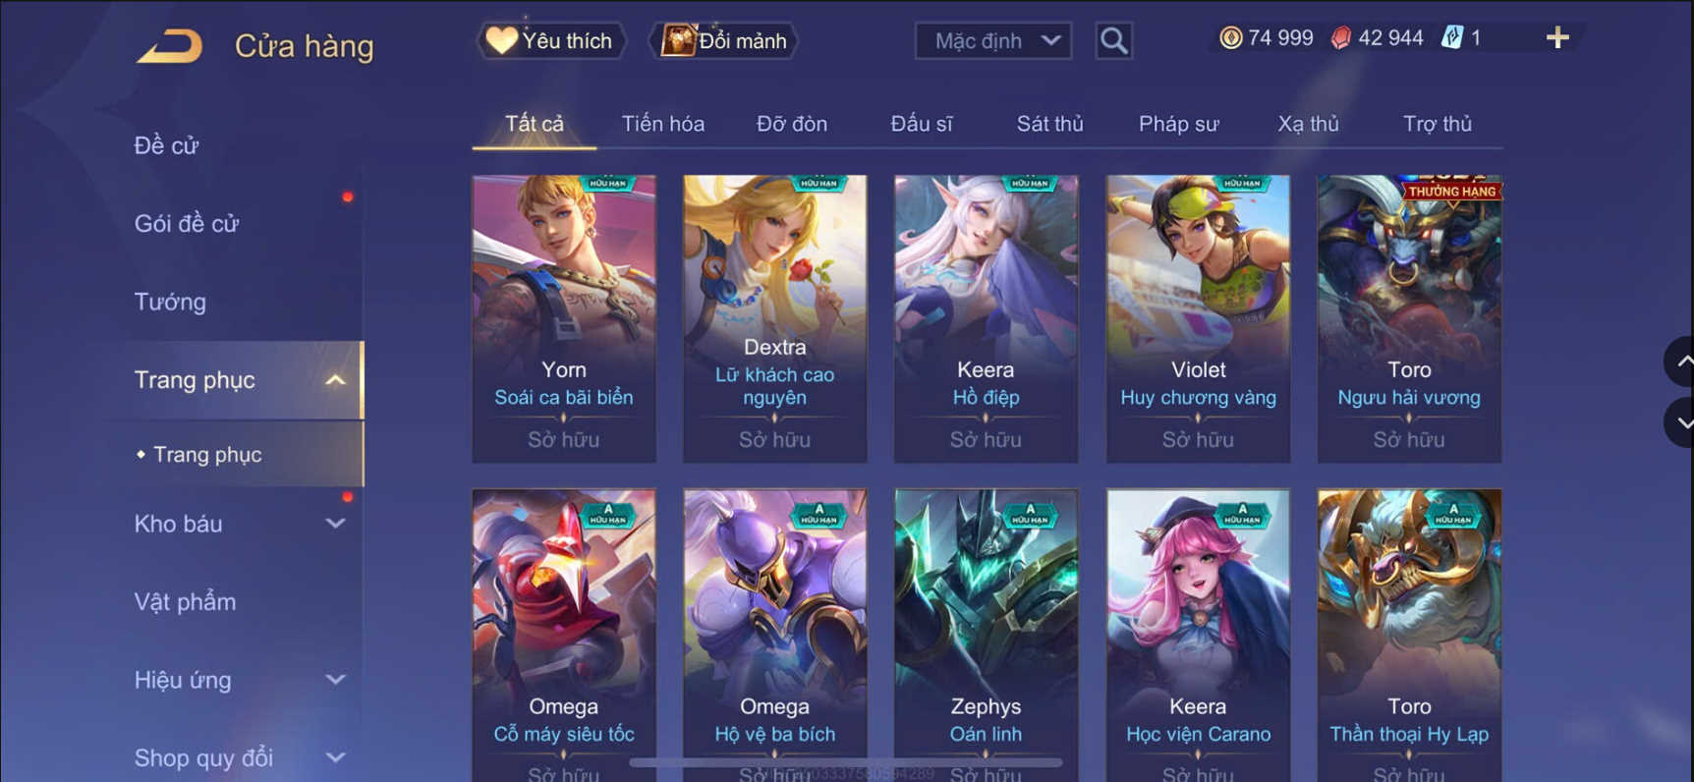Add currency with the plus icon
Viewport: 1694px width, 782px height.
point(1557,38)
